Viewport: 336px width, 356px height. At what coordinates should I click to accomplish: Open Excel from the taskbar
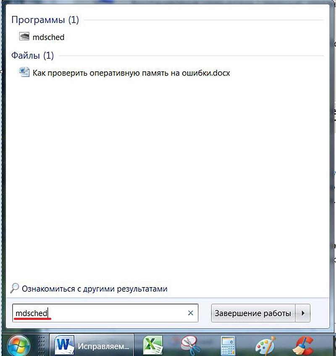click(x=152, y=346)
